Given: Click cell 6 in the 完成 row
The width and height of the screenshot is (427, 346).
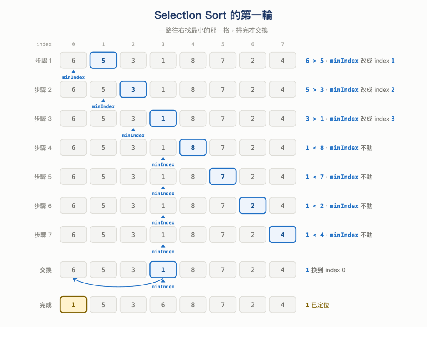Looking at the screenshot, I should [x=163, y=305].
